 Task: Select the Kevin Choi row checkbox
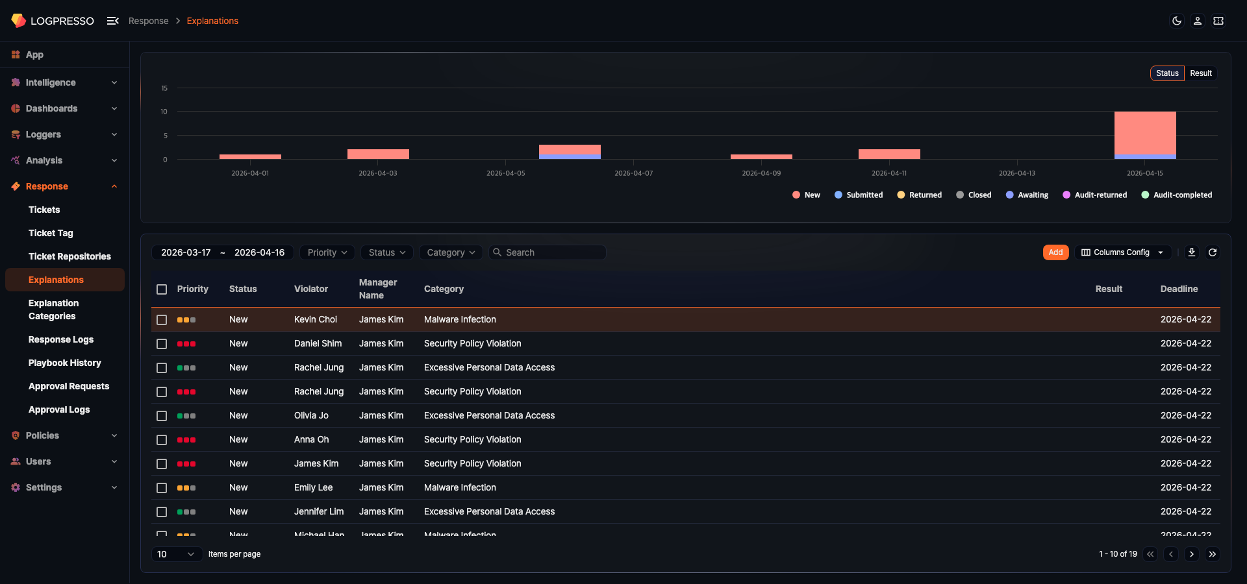(x=162, y=320)
